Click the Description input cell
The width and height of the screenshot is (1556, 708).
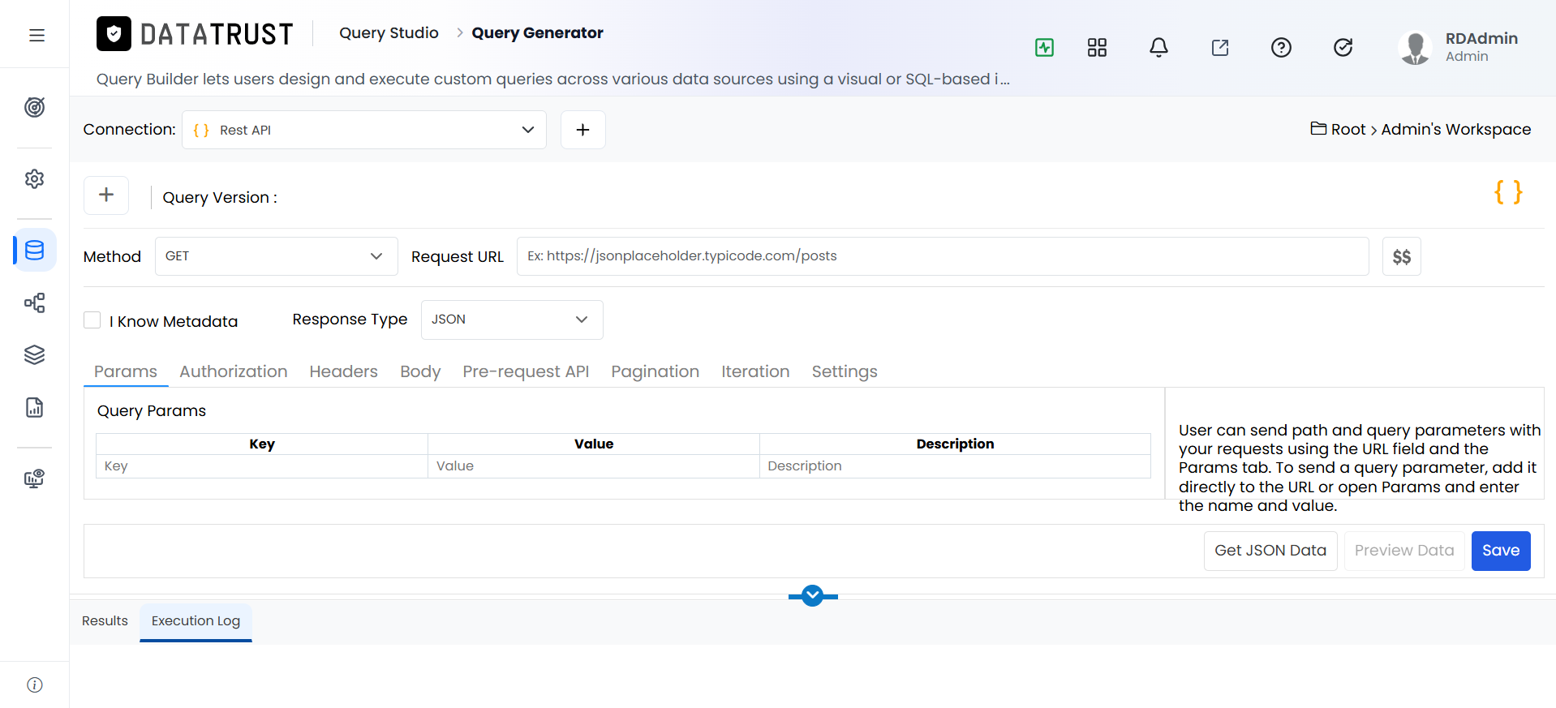point(955,466)
